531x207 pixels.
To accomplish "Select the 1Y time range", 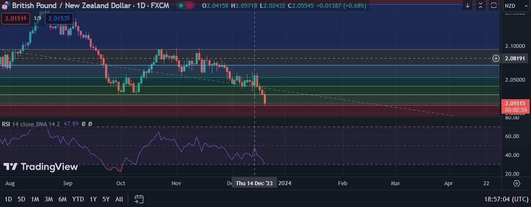I will point(93,199).
